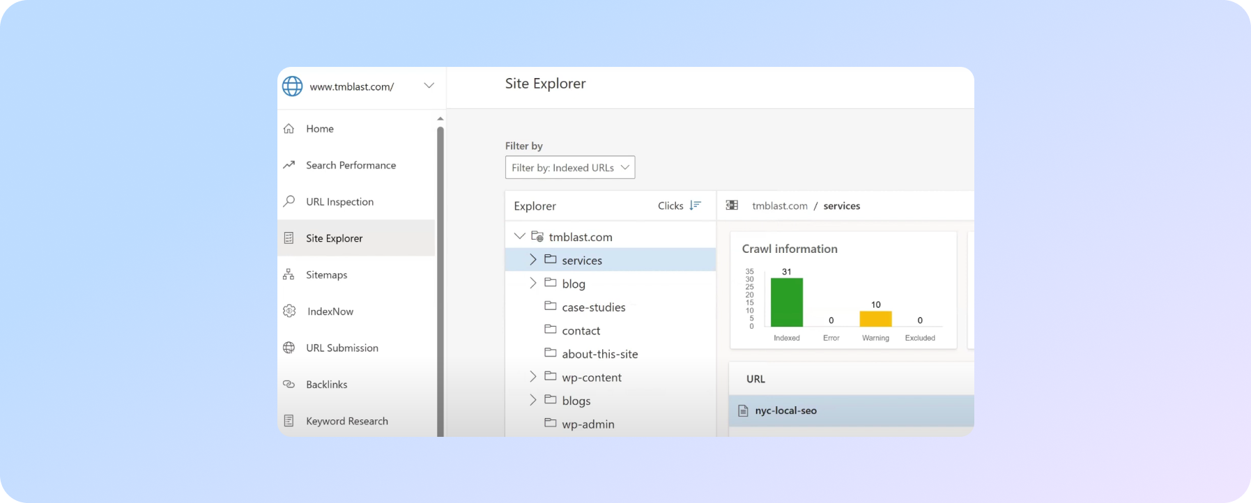Image resolution: width=1251 pixels, height=503 pixels.
Task: Select the services folder row
Action: pos(611,260)
